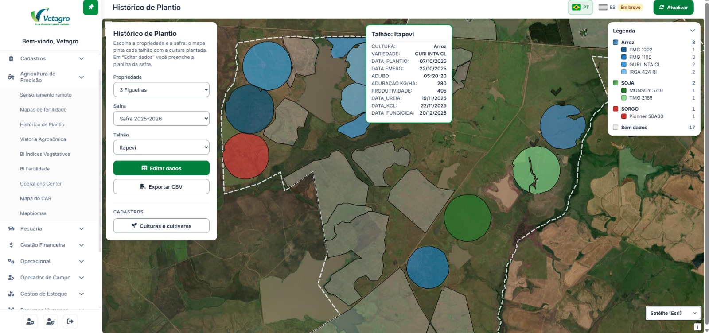Click the Pecuária cow icon
This screenshot has width=709, height=333.
11,229
